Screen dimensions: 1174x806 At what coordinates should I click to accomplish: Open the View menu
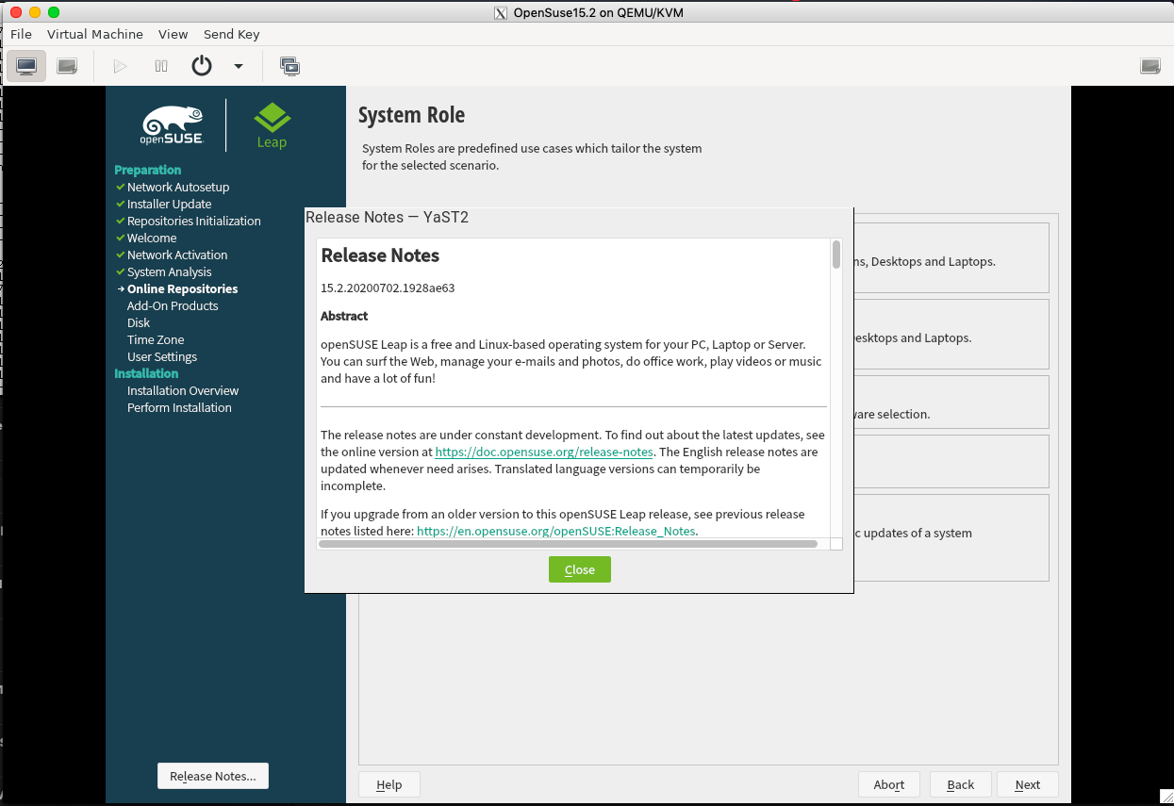pos(174,34)
